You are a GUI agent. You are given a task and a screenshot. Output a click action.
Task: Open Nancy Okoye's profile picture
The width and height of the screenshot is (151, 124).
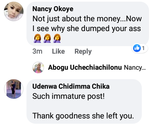[14, 11]
